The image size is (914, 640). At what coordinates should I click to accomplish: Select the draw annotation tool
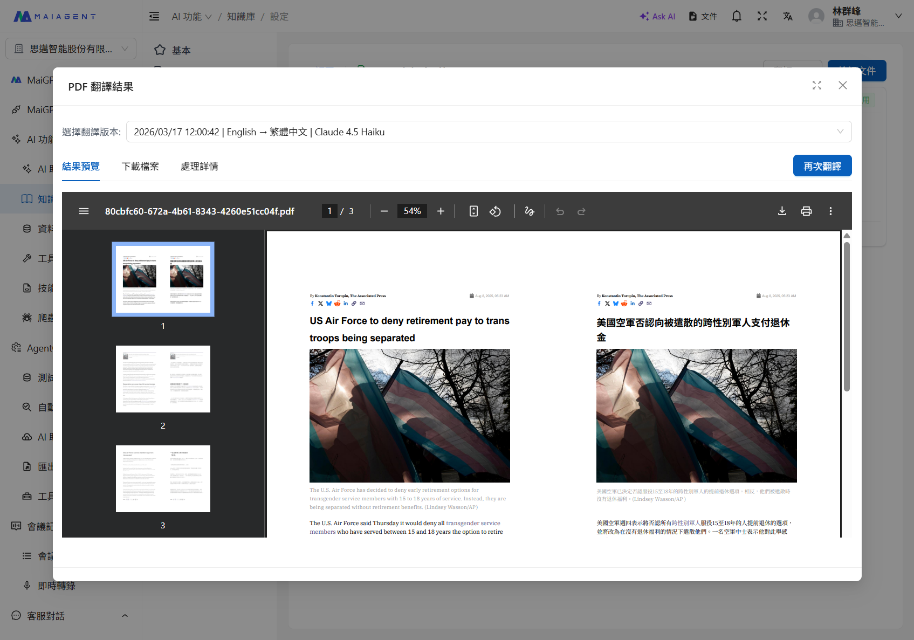(530, 211)
